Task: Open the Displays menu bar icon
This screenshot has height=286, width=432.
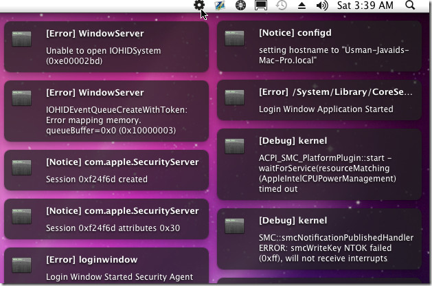Action: click(261, 5)
